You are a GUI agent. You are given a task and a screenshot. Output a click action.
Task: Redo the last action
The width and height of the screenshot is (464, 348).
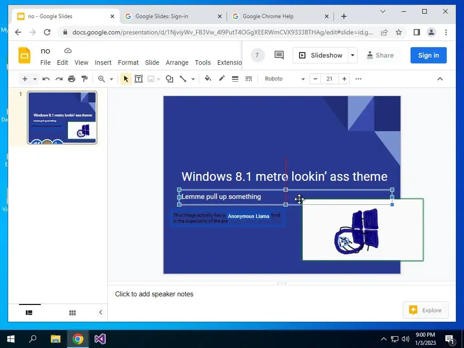click(x=59, y=79)
